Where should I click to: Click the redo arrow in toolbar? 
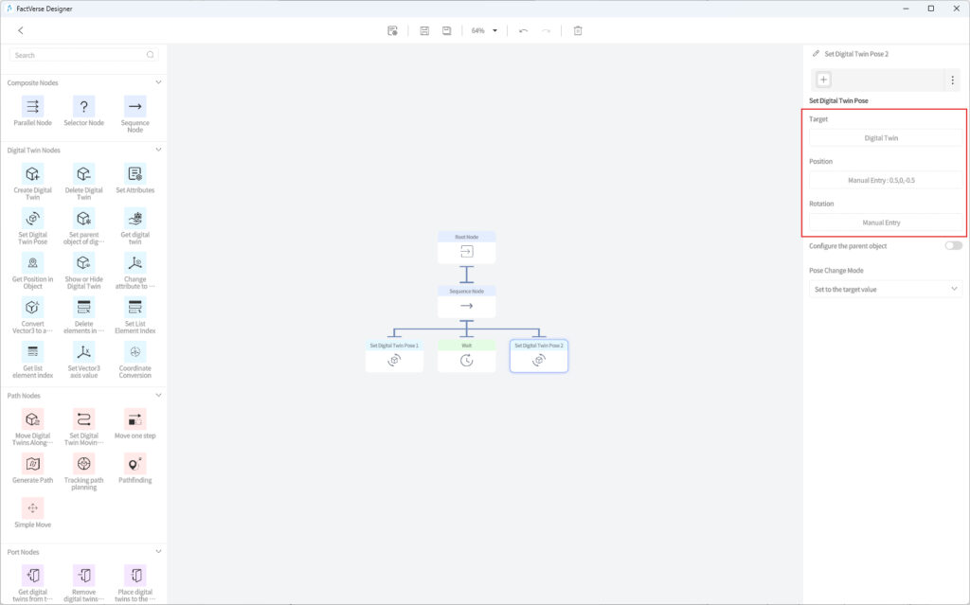click(x=546, y=31)
